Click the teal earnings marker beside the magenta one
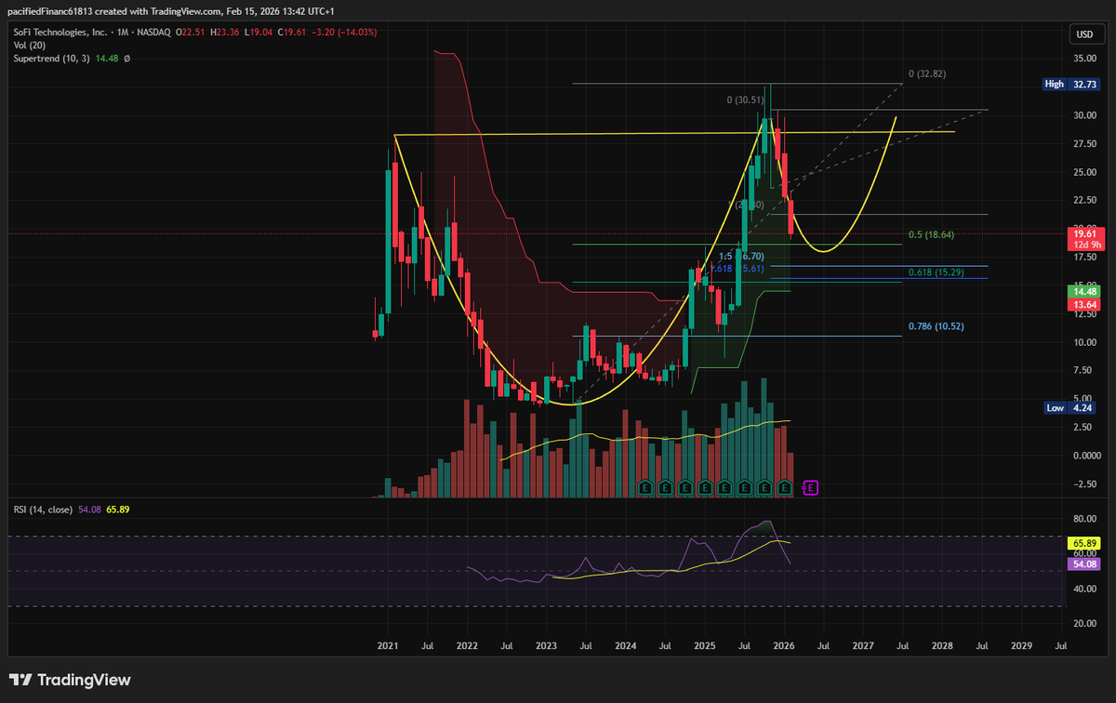The width and height of the screenshot is (1116, 703). [x=786, y=486]
